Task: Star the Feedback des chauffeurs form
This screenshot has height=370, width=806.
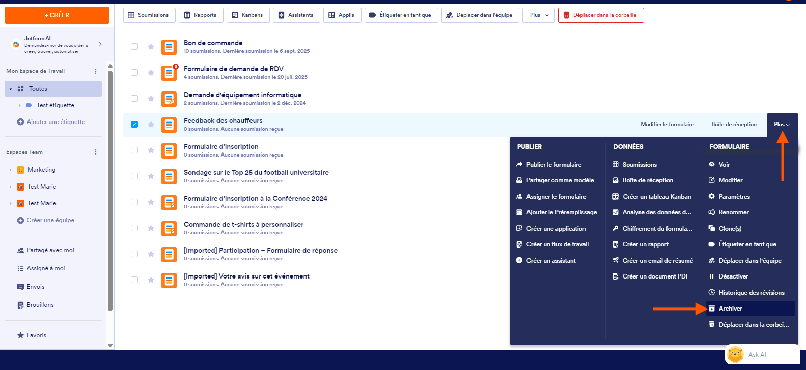Action: pyautogui.click(x=151, y=125)
